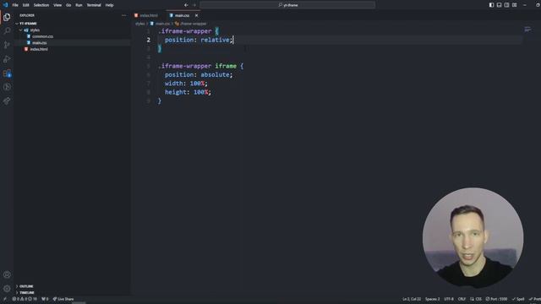Select main.css in the Explorer tree
The width and height of the screenshot is (541, 304).
pyautogui.click(x=40, y=43)
